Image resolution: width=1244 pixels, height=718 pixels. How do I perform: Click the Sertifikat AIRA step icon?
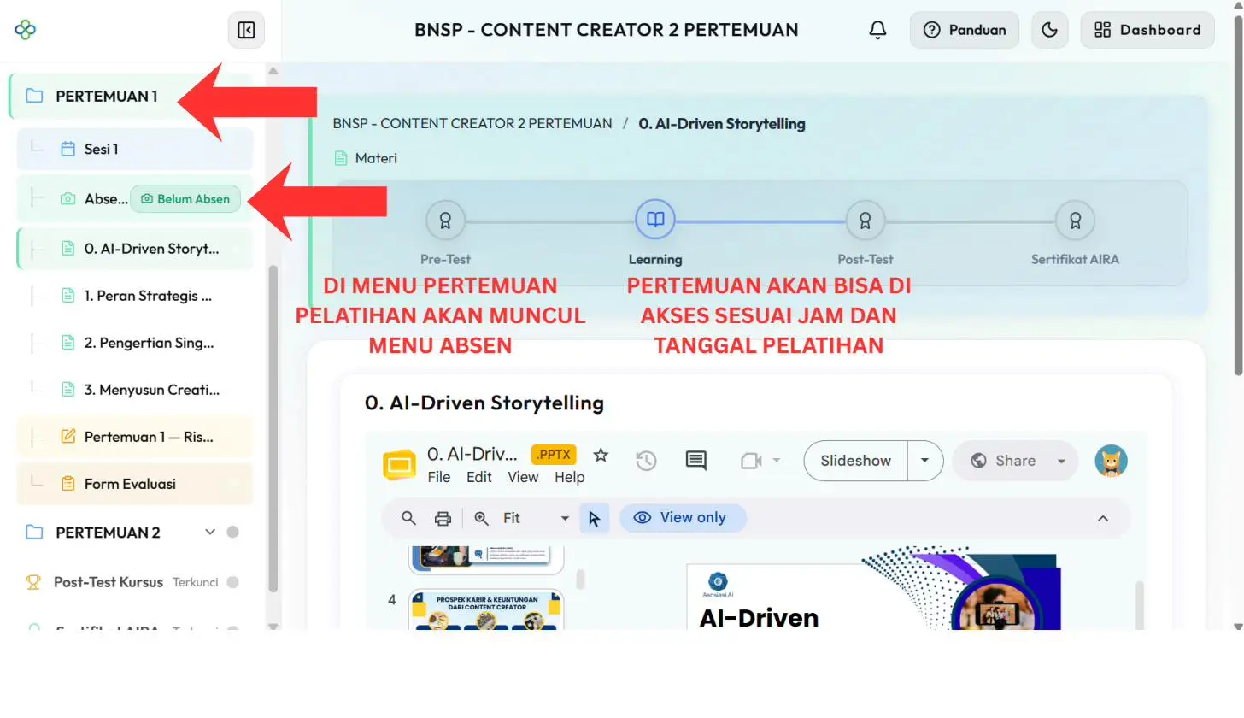pos(1075,221)
